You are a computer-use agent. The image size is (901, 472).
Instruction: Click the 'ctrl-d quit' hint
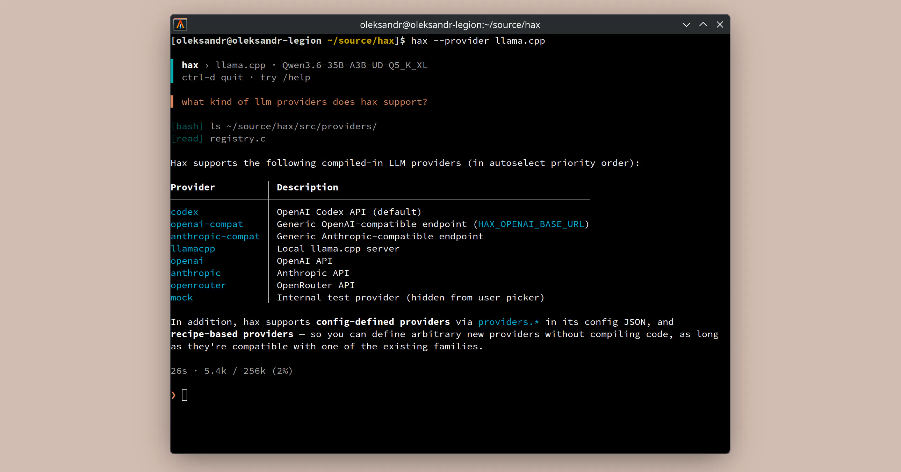tap(212, 78)
